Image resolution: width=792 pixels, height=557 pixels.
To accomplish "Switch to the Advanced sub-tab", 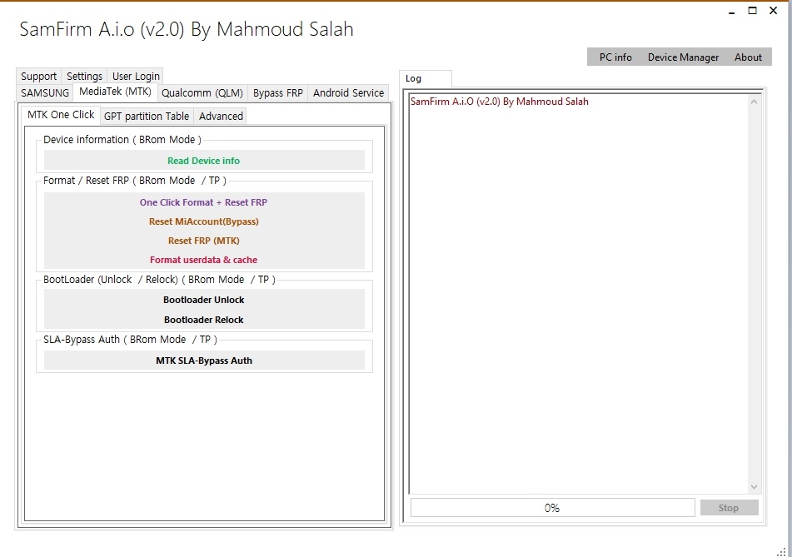I will coord(221,117).
